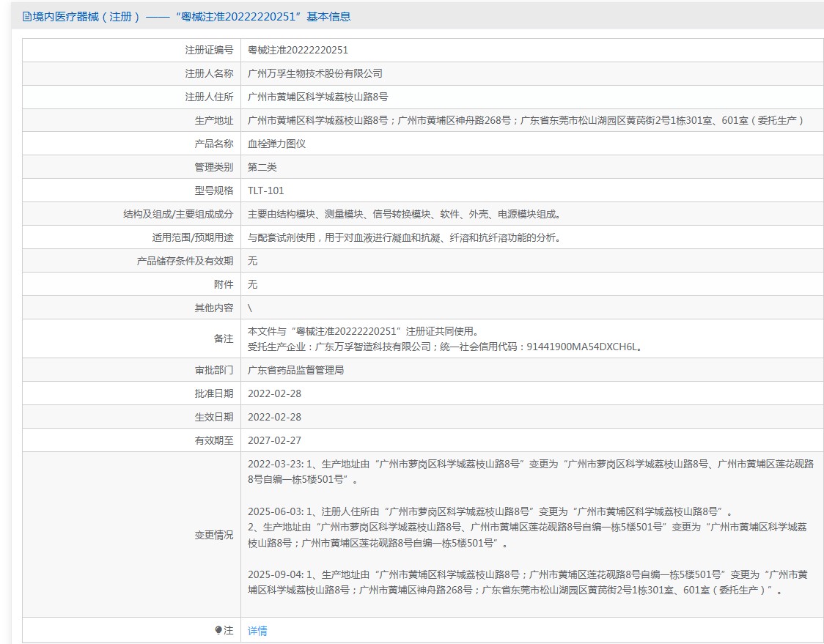824x644 pixels.
Task: Click 2022-02-28 in the 生效日期 row
Action: [274, 417]
